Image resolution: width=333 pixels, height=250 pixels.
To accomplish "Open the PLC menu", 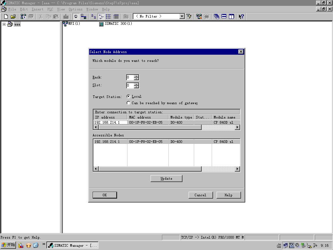I will click(50, 9).
